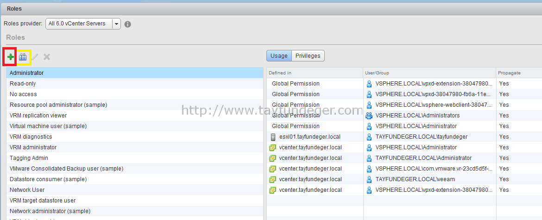This screenshot has width=542, height=220.
Task: Select VMware Consolidated Backup user (sample) role
Action: (x=135, y=169)
